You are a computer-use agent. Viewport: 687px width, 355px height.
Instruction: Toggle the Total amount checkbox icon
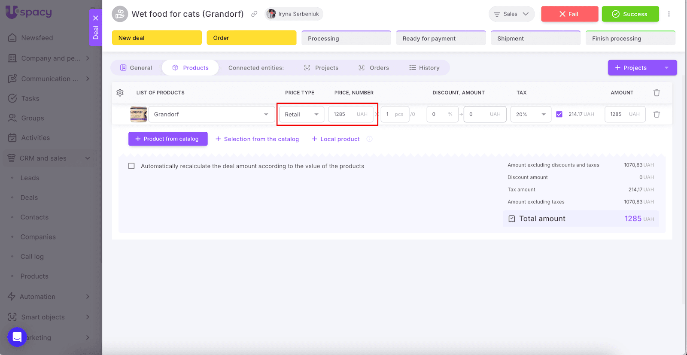coord(512,219)
